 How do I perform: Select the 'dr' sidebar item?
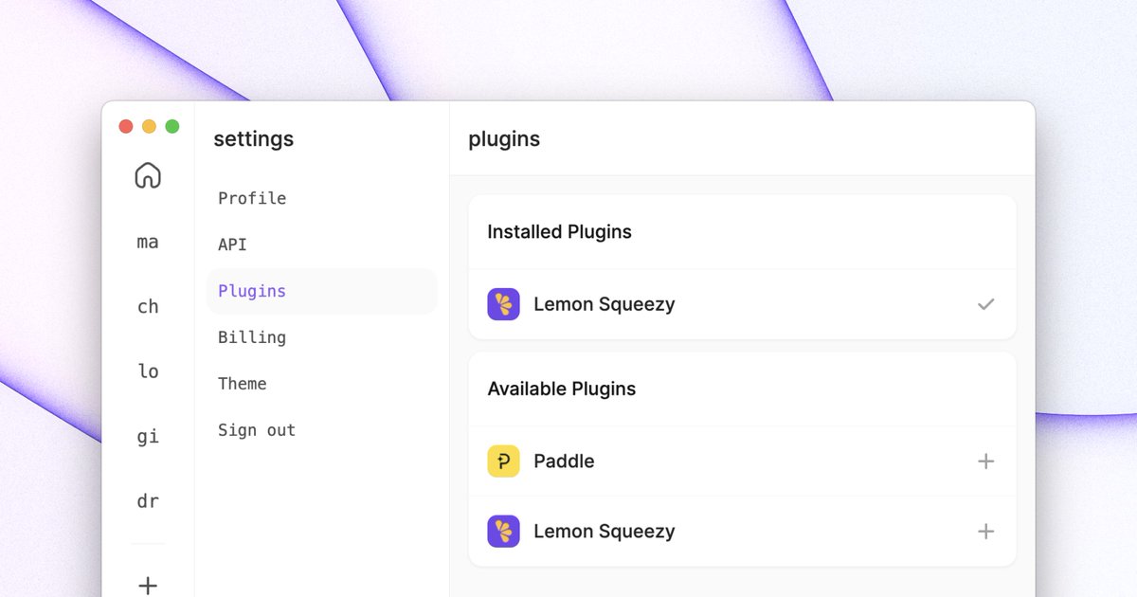(x=148, y=501)
